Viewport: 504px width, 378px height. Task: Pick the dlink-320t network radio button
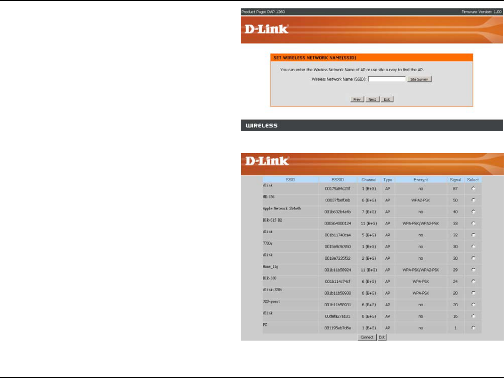point(473,293)
